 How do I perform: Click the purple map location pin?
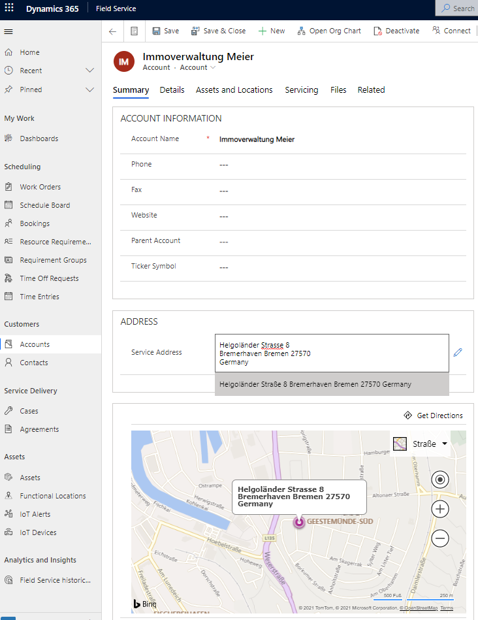[x=299, y=522]
